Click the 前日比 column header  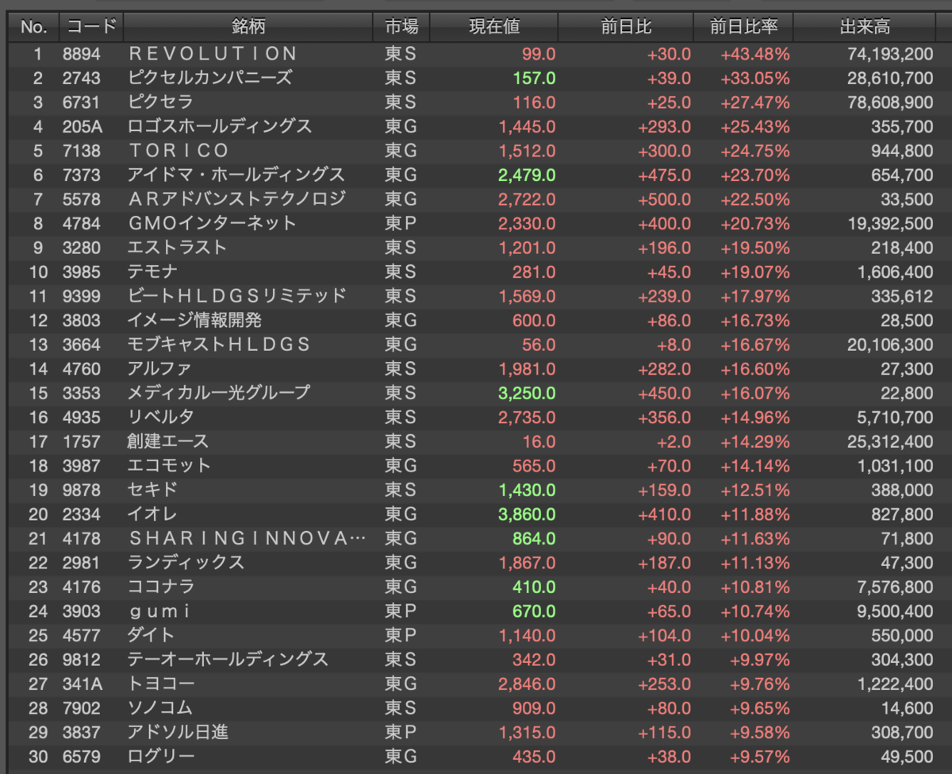point(626,27)
